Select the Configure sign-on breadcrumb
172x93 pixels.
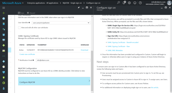point(93,3)
